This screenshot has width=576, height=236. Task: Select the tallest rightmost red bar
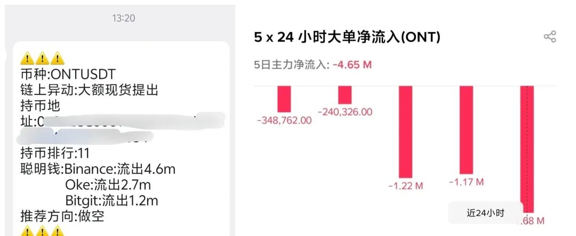(x=527, y=149)
